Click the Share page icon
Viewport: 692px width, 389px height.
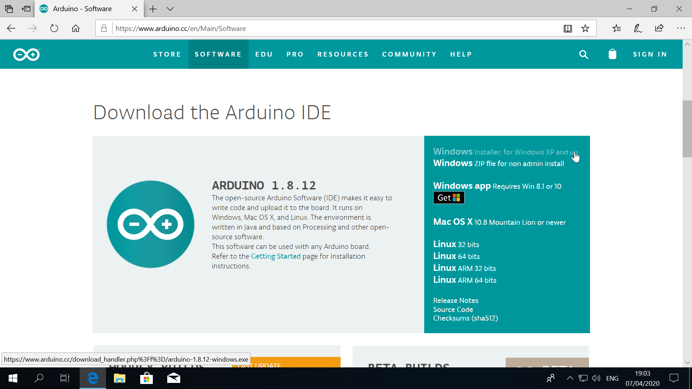coord(659,28)
